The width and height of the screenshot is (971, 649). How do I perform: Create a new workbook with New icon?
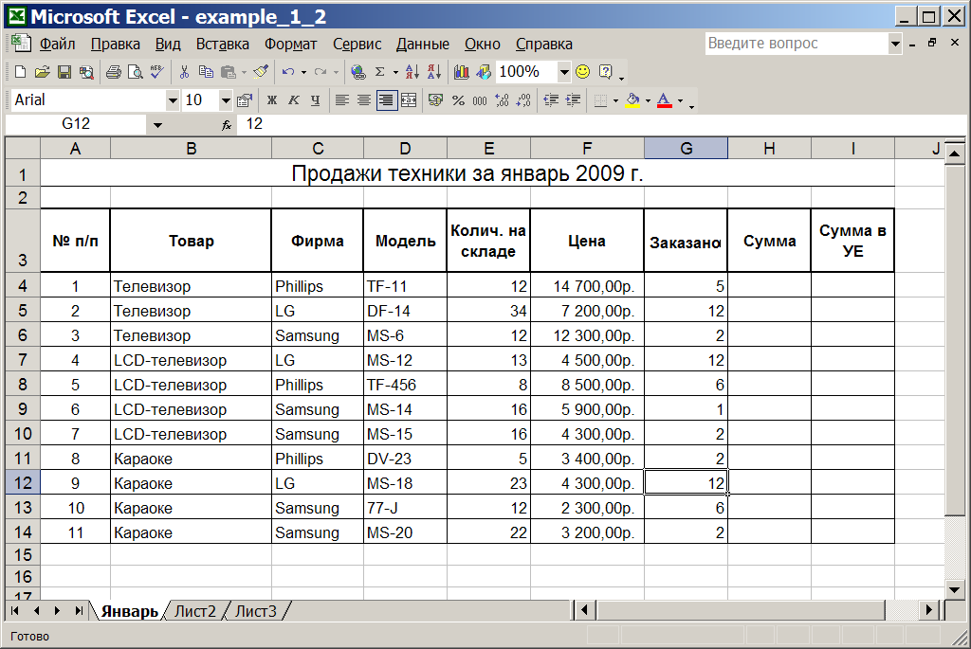(20, 72)
